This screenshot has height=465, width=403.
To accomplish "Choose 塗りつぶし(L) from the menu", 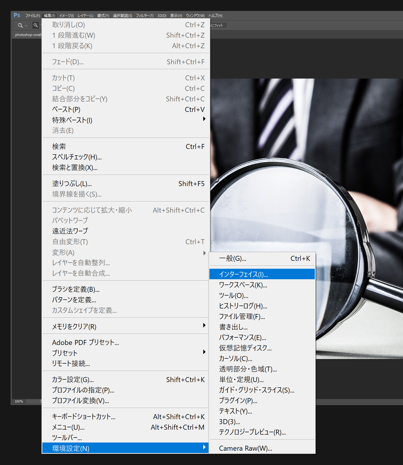I will click(72, 184).
